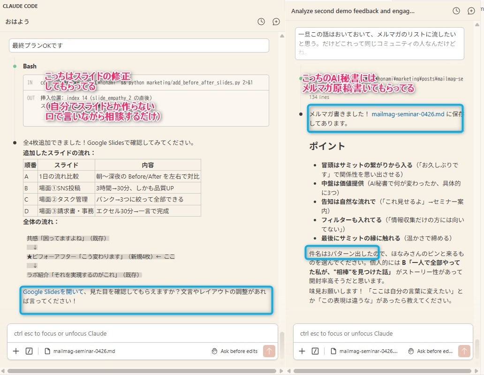Click the CLAUDE CODE panel title
This screenshot has height=375, width=484.
(x=20, y=6)
